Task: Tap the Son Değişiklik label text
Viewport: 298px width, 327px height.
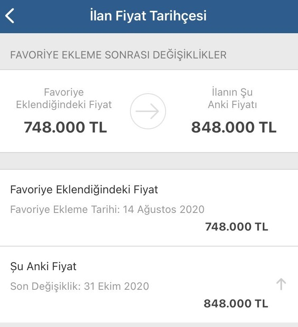Action: pyautogui.click(x=46, y=286)
